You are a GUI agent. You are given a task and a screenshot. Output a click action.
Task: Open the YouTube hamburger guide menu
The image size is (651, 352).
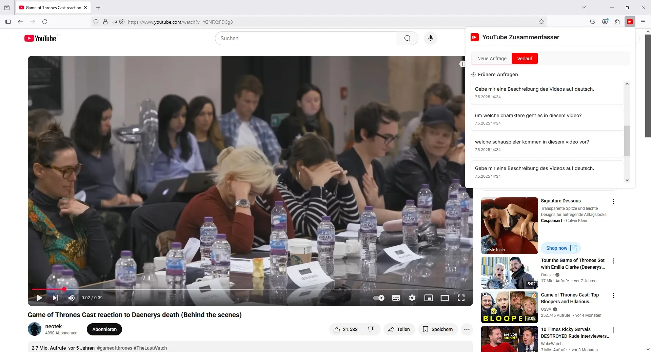(12, 38)
